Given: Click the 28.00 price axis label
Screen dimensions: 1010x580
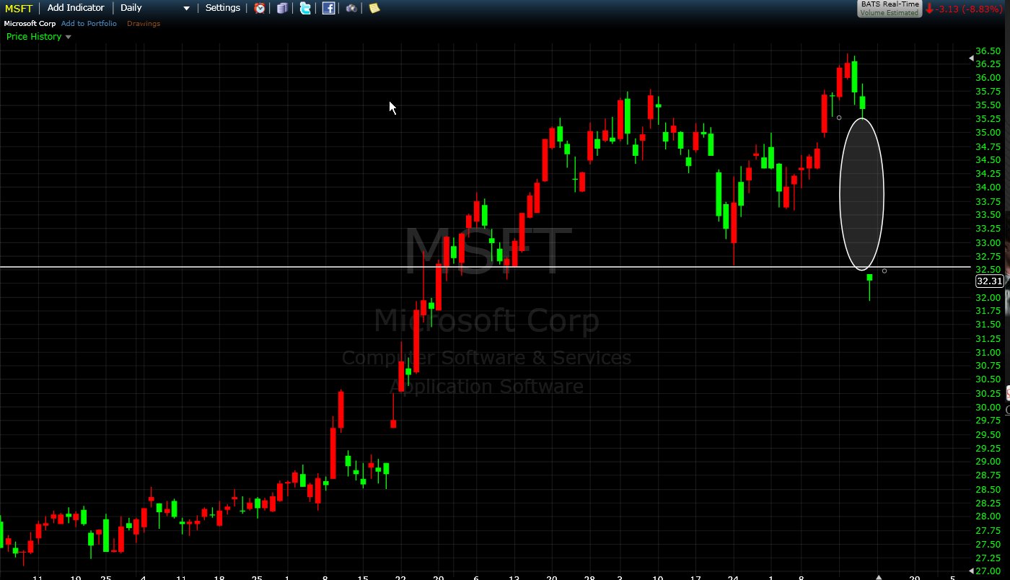Looking at the screenshot, I should point(987,517).
